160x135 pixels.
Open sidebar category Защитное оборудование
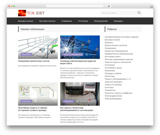click(116, 51)
